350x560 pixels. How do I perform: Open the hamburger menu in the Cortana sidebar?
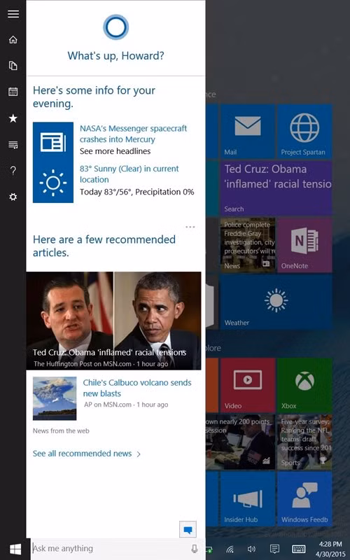pyautogui.click(x=13, y=13)
